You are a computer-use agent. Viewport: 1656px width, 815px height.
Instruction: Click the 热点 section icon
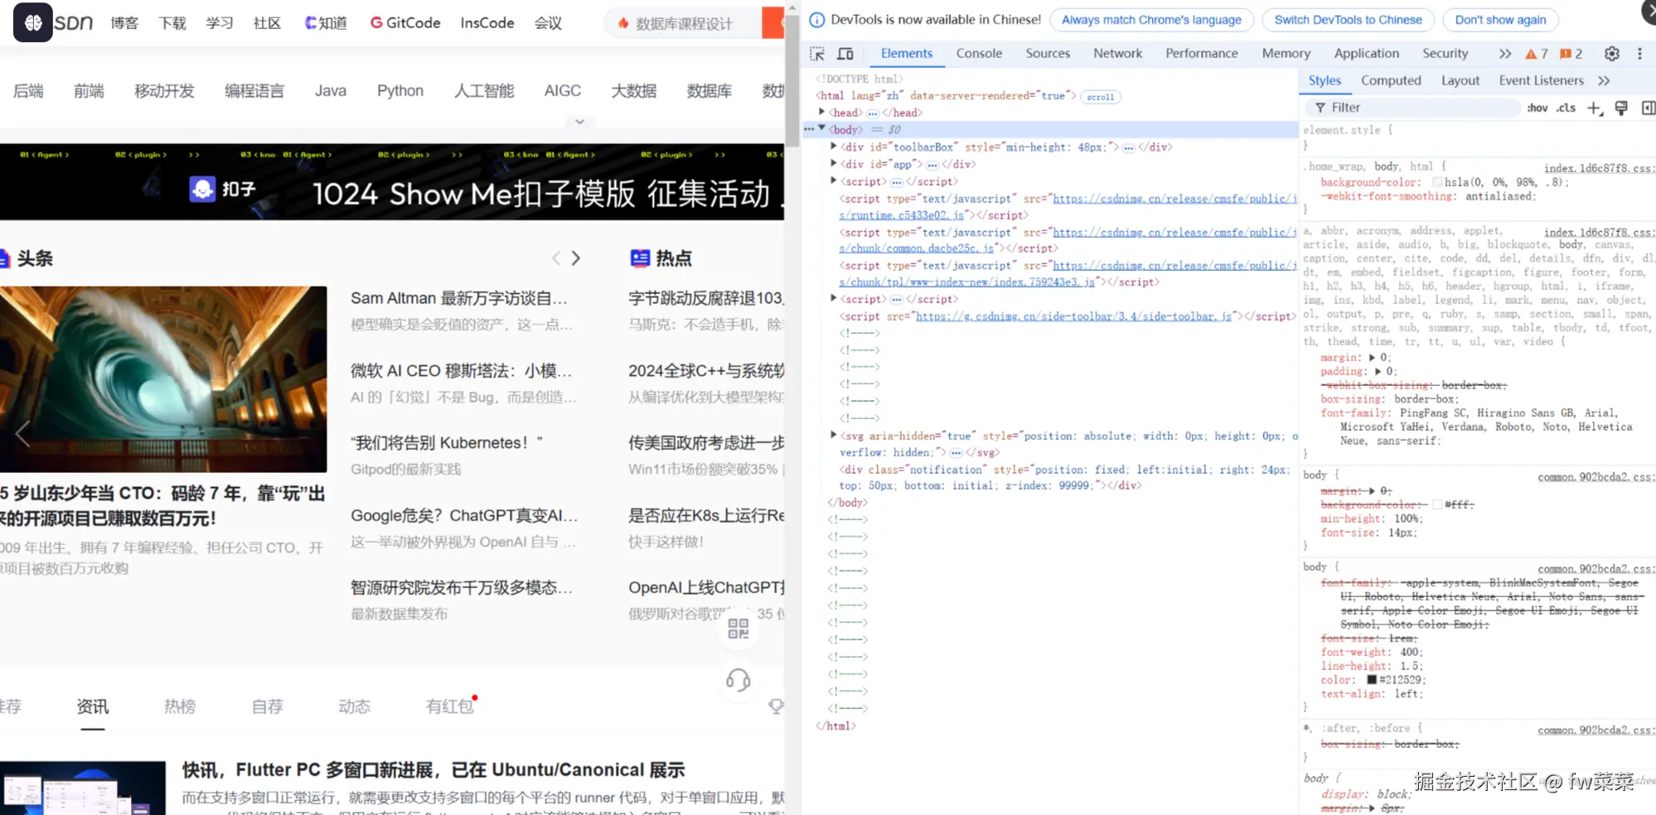pos(640,258)
